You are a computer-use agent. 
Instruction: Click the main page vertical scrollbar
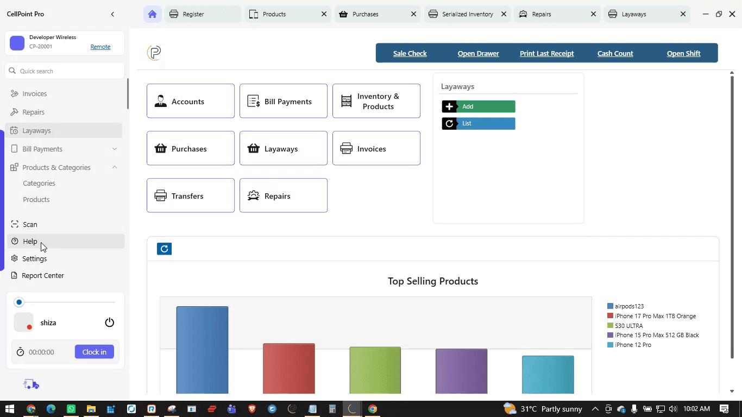(732, 217)
